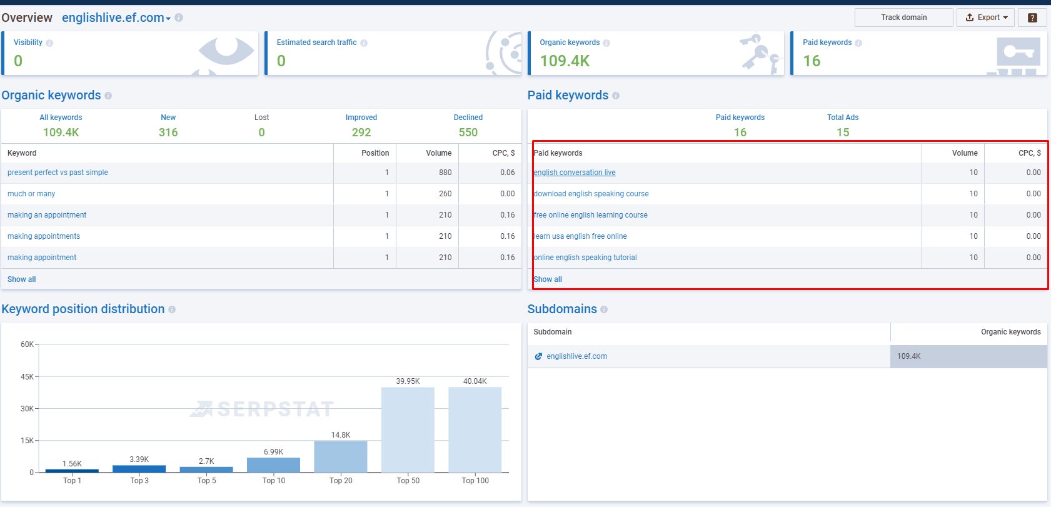1051x507 pixels.
Task: Open the 'present perfect vs past simple' keyword
Action: tap(58, 173)
